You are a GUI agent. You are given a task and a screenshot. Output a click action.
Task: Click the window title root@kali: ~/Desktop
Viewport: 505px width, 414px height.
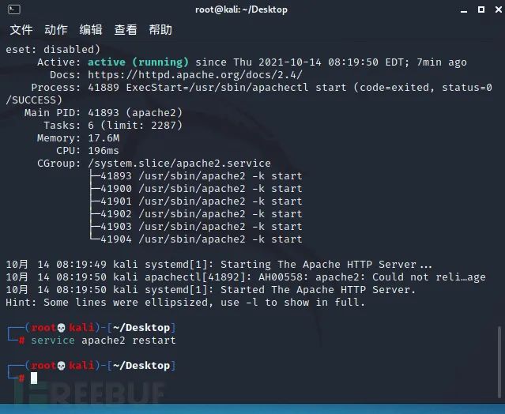pyautogui.click(x=241, y=9)
